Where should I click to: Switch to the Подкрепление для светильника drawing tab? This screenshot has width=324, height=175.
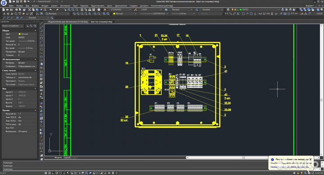tap(68, 22)
